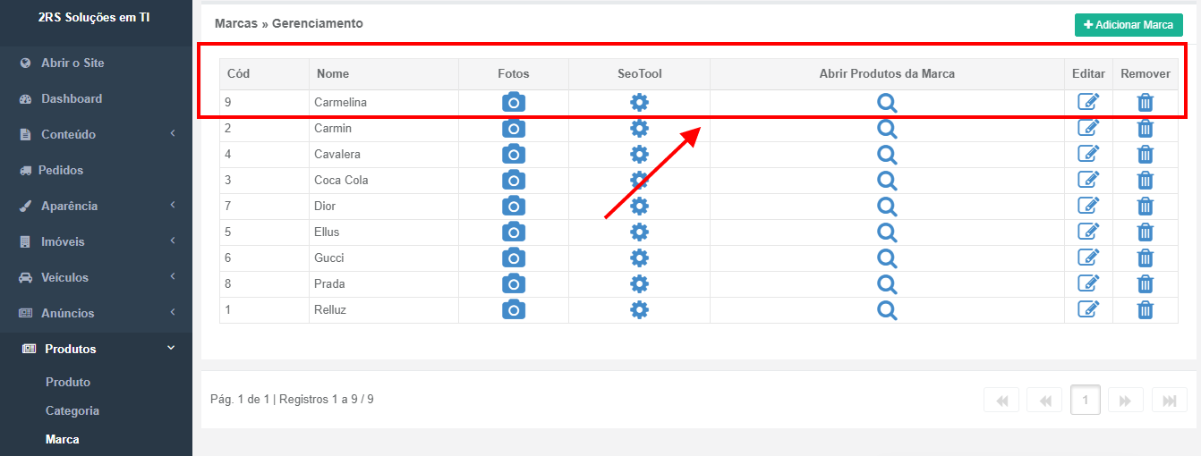Delete the Carmin brand
The image size is (1201, 456).
(x=1146, y=128)
